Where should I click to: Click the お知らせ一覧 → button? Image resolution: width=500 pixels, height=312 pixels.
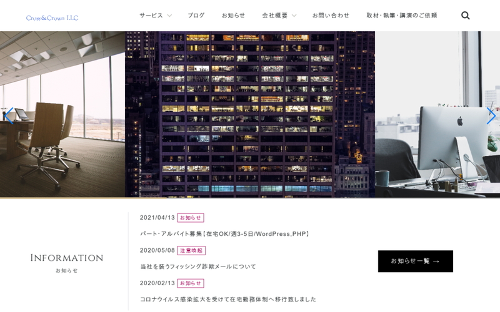click(x=415, y=261)
